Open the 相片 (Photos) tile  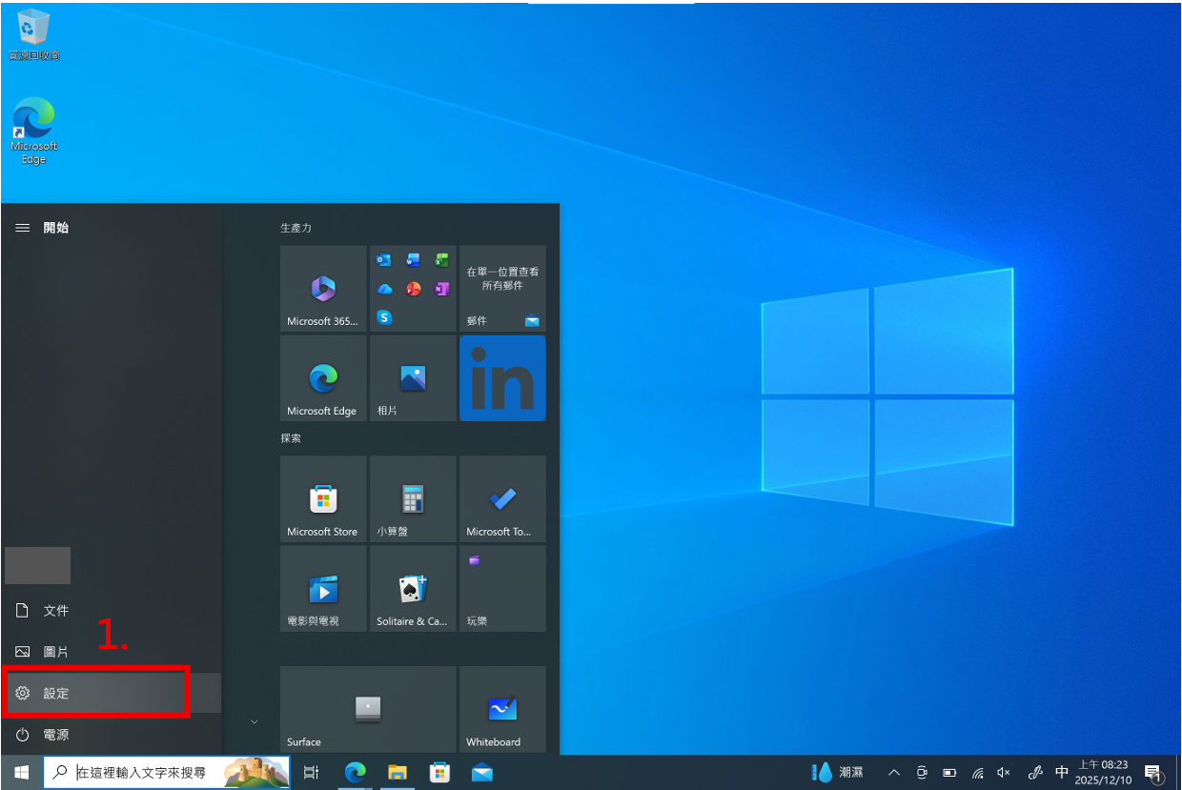[x=413, y=378]
